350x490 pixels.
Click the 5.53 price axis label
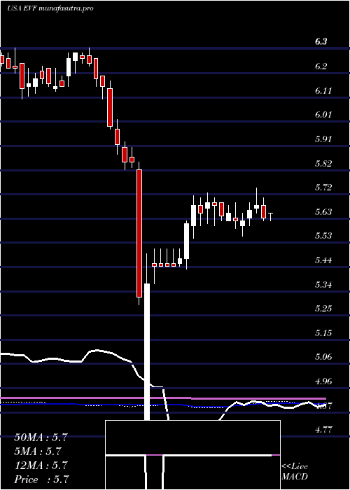click(323, 236)
